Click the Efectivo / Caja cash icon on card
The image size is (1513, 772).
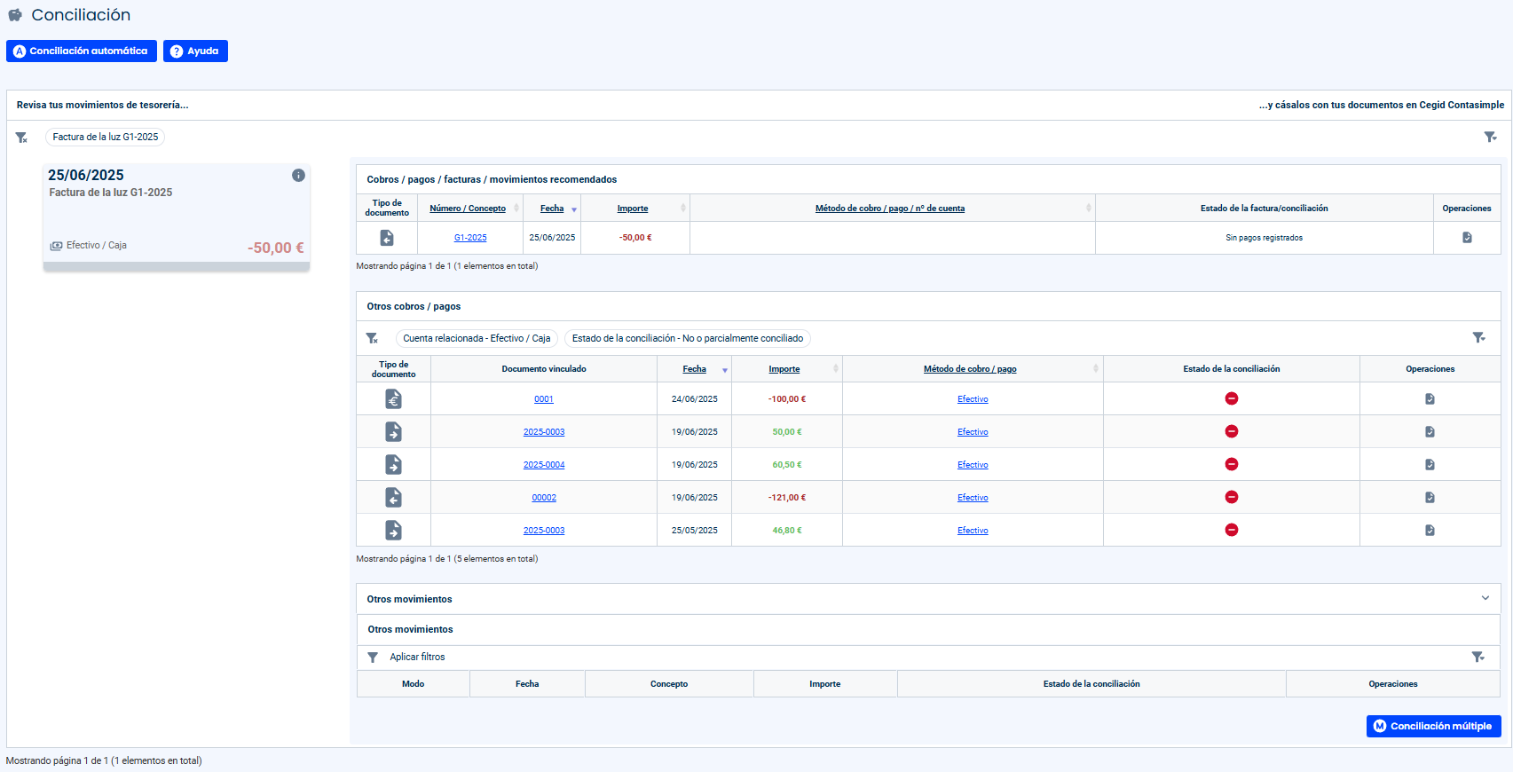coord(56,246)
